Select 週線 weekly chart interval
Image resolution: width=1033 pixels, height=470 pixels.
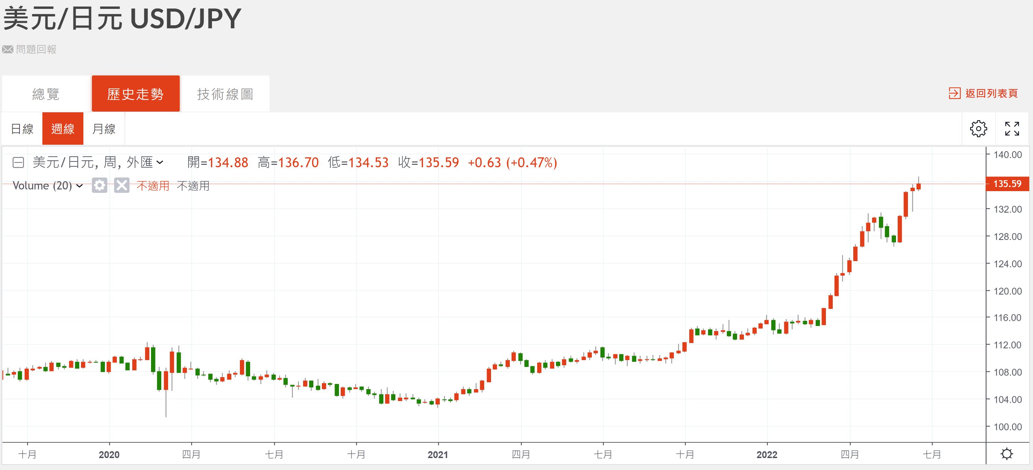point(63,129)
